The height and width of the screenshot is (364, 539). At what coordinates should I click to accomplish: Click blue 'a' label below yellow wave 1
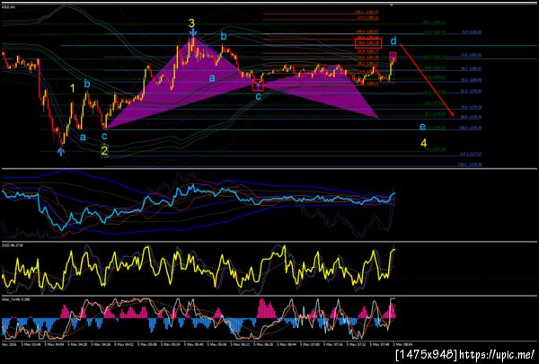click(x=83, y=138)
